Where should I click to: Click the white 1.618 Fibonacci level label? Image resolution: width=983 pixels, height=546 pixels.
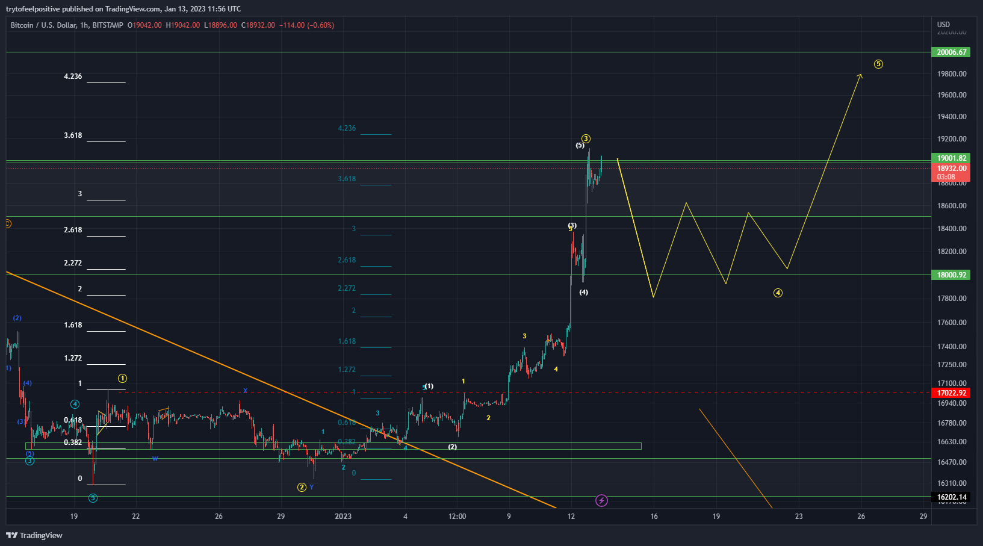[x=73, y=325]
